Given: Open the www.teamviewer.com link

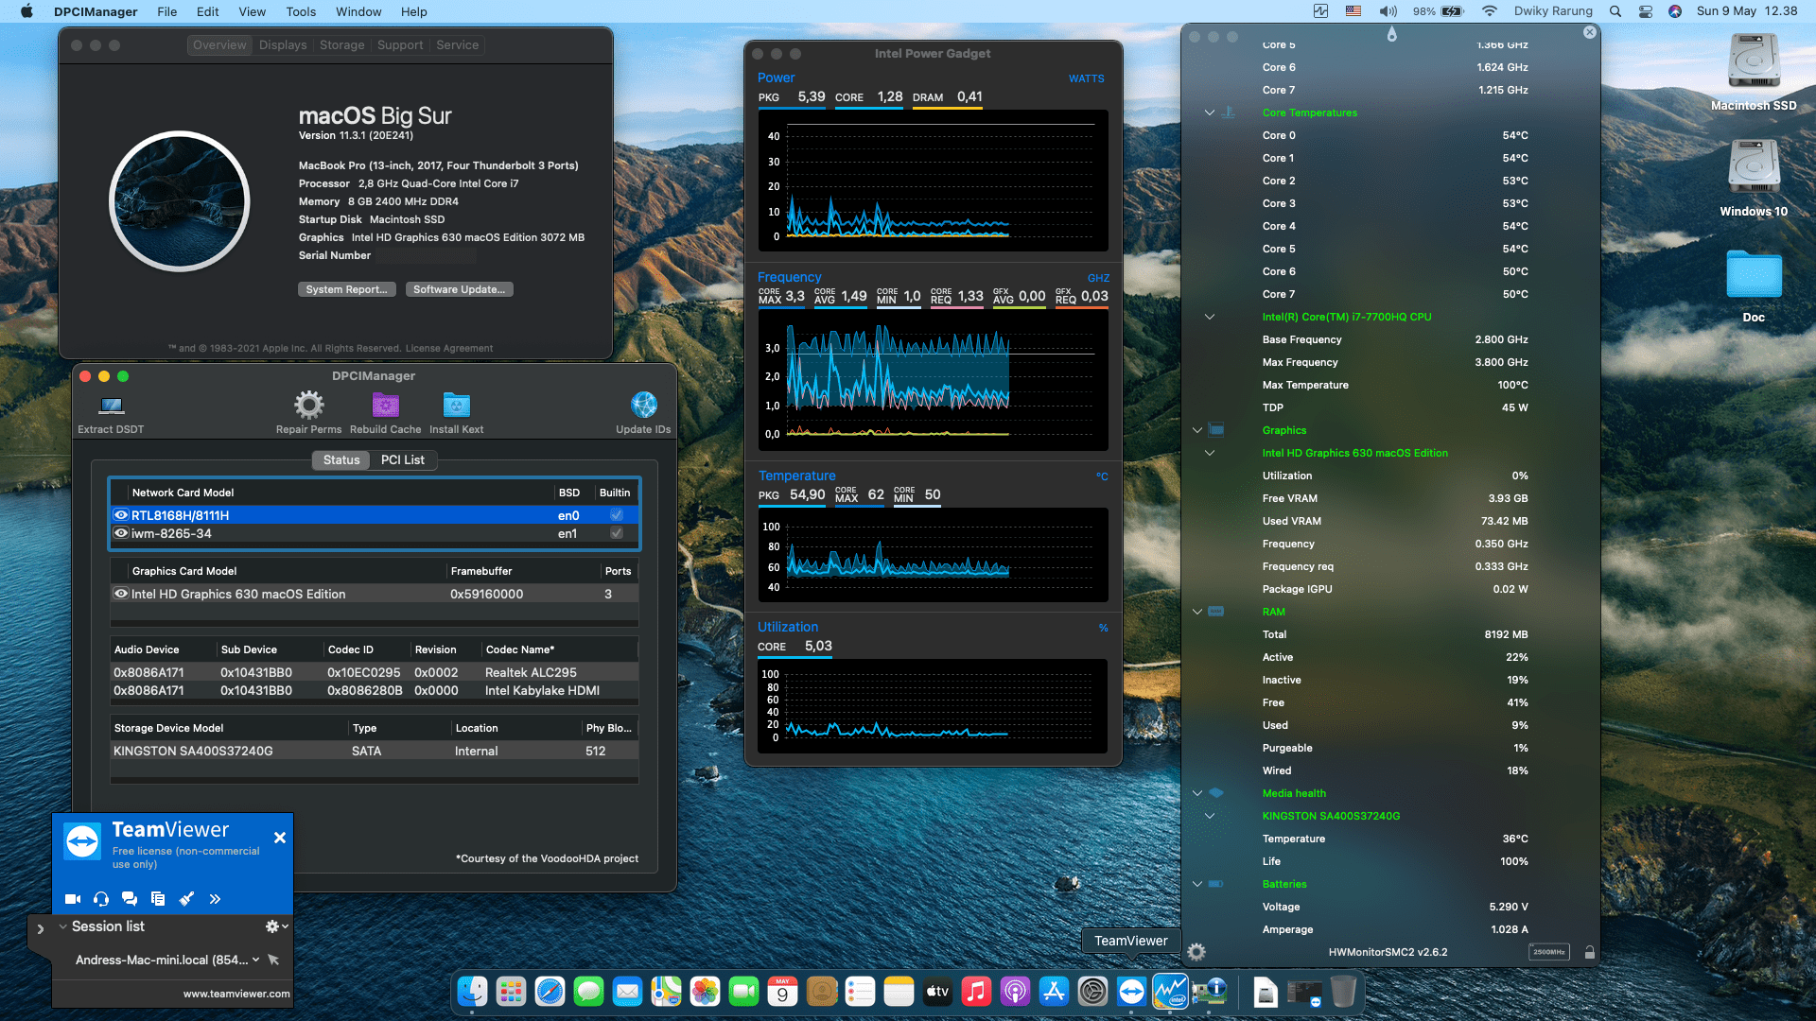Looking at the screenshot, I should click(x=236, y=994).
